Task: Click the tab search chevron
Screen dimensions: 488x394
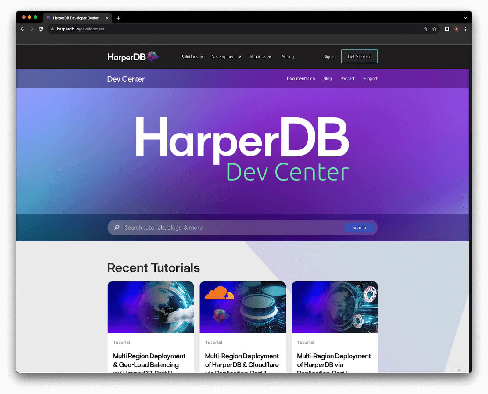Action: click(x=466, y=18)
